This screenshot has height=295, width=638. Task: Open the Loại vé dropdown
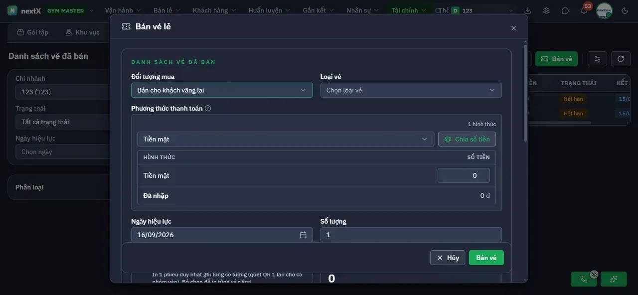[x=411, y=90]
